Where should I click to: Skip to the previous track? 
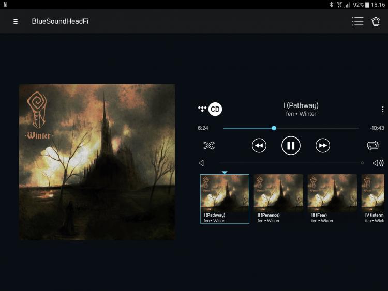click(x=259, y=146)
